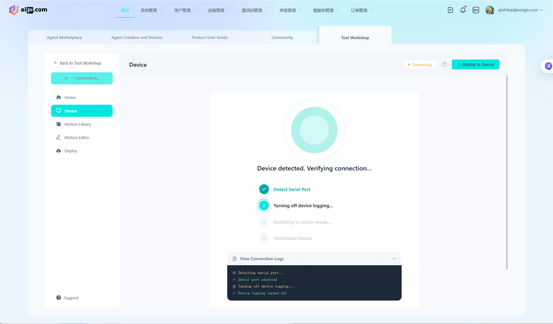Open Motion Editor in the sidebar
Screen dimensions: 553x324
point(82,138)
